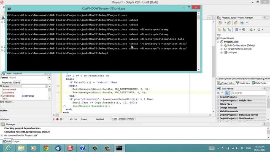Open File Explorer from the taskbar
The width and height of the screenshot is (270, 152).
click(x=21, y=148)
